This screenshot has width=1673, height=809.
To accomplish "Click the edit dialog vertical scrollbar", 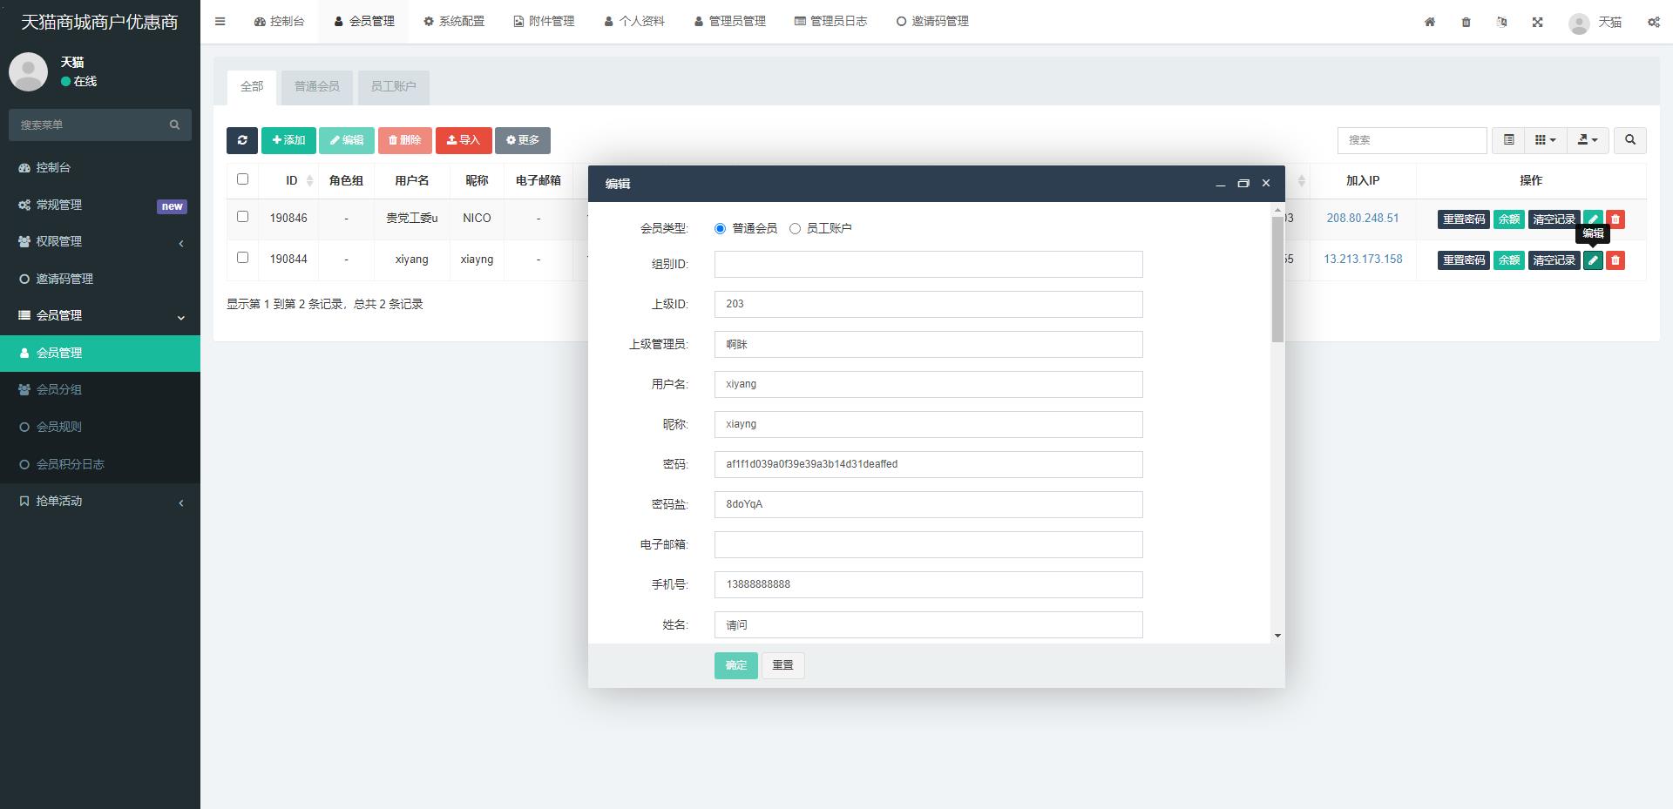I will (x=1277, y=279).
